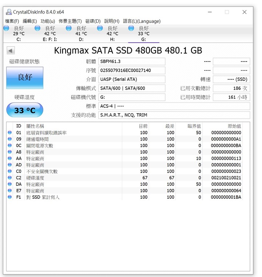Click status orb for attribute 09
The width and height of the screenshot is (262, 277).
pyautogui.click(x=10, y=139)
